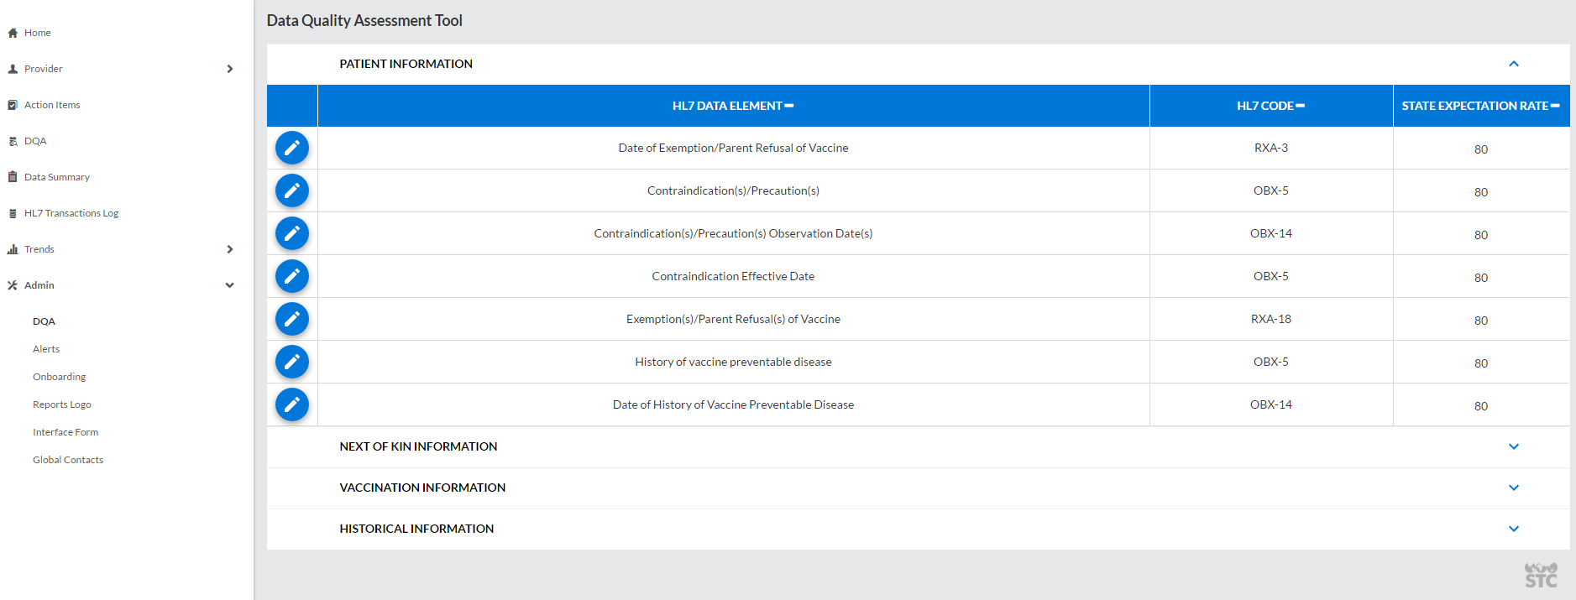The width and height of the screenshot is (1576, 600).
Task: Open the Global Contacts admin link
Action: point(68,460)
